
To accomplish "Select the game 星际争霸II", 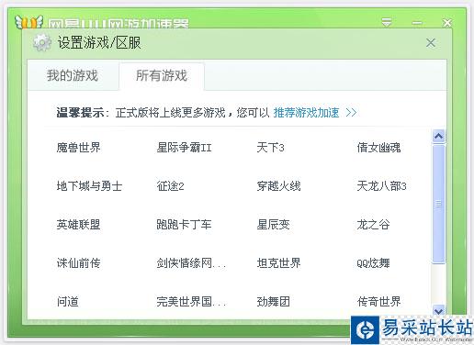I will [184, 148].
